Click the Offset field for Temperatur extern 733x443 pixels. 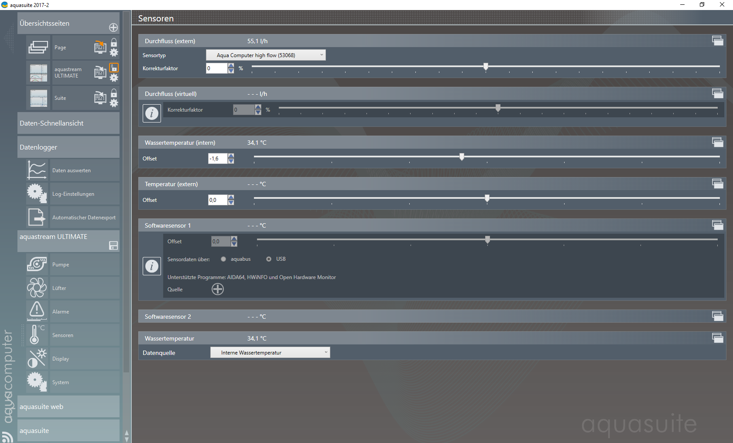pos(218,200)
